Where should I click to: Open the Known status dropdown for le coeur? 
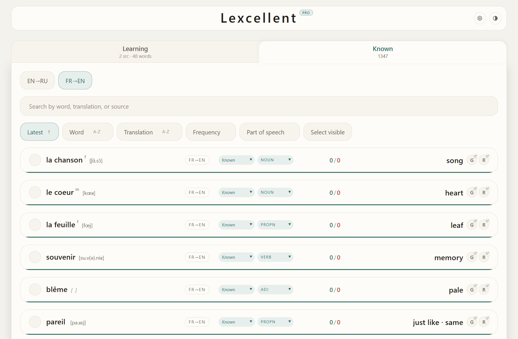coord(236,192)
